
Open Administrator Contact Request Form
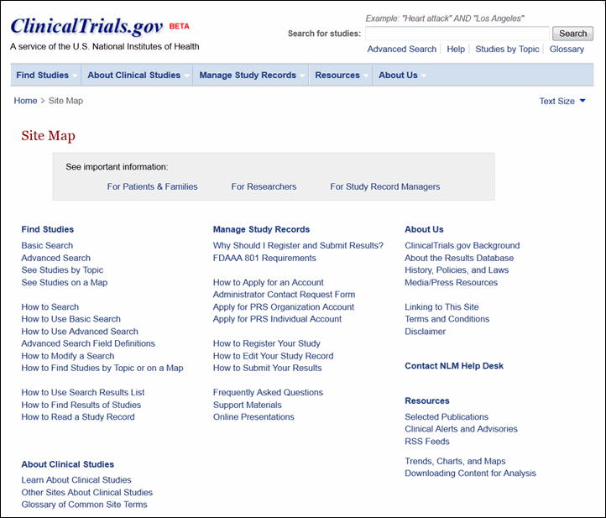(284, 295)
